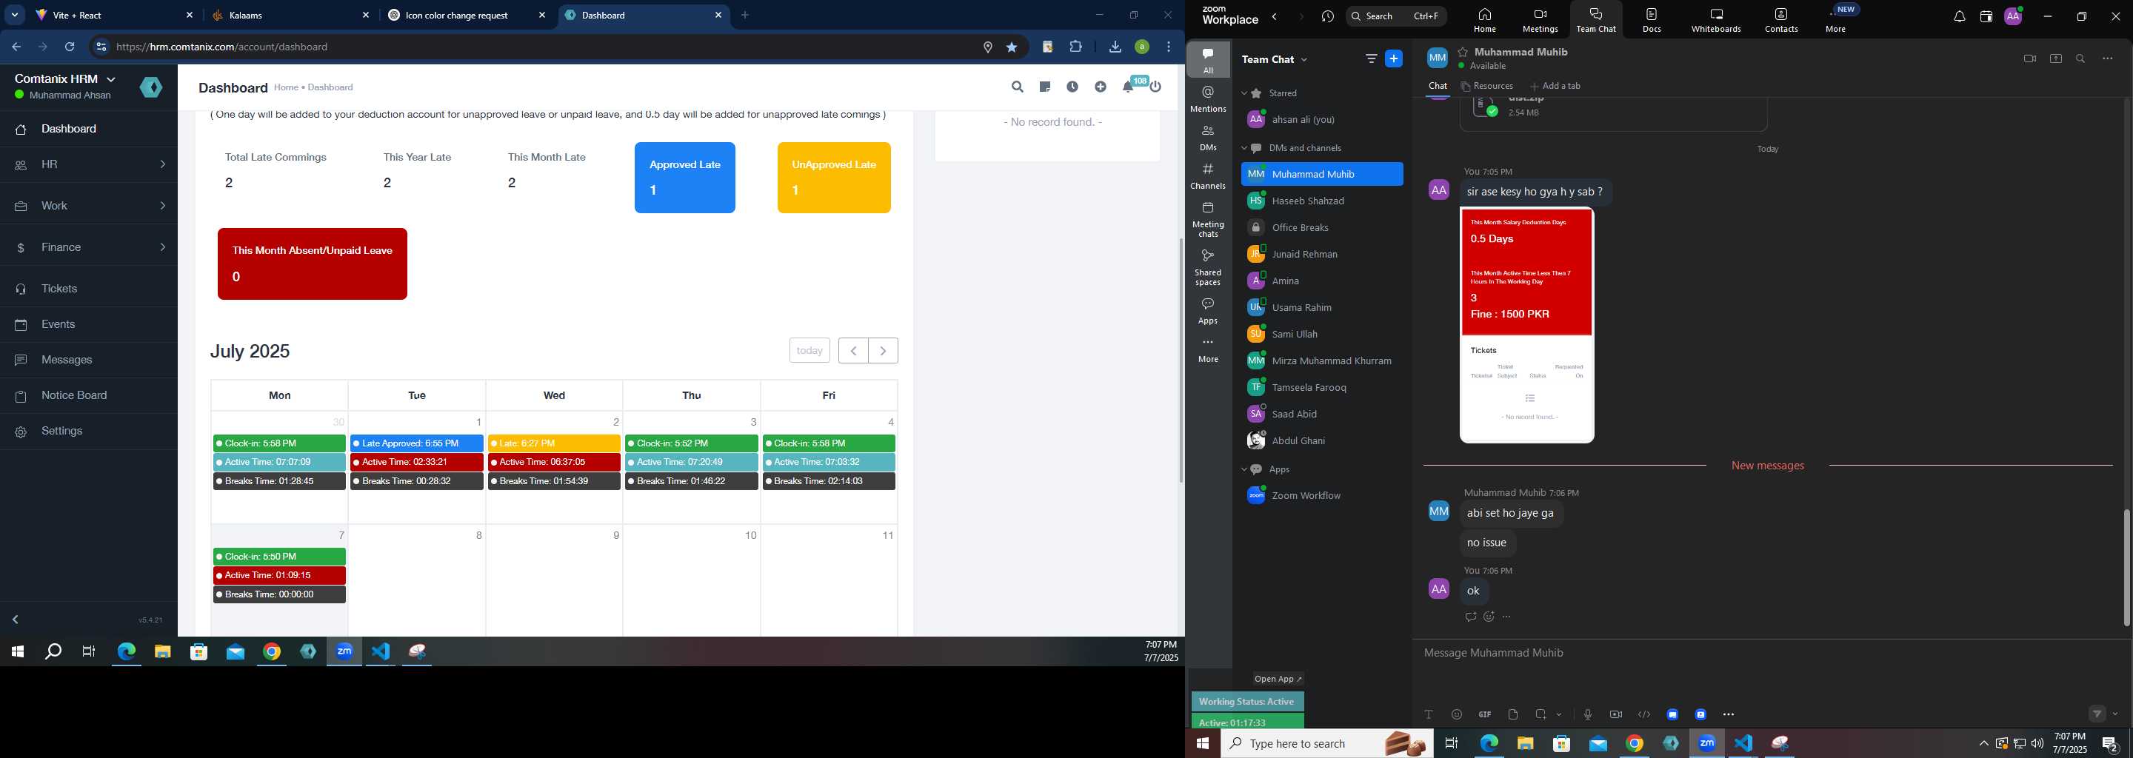Open Chrome downloads icon
Screen dimensions: 2133x758
point(1115,47)
